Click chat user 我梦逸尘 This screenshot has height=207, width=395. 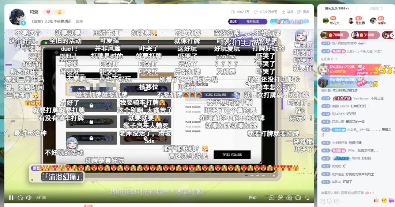[x=338, y=174]
